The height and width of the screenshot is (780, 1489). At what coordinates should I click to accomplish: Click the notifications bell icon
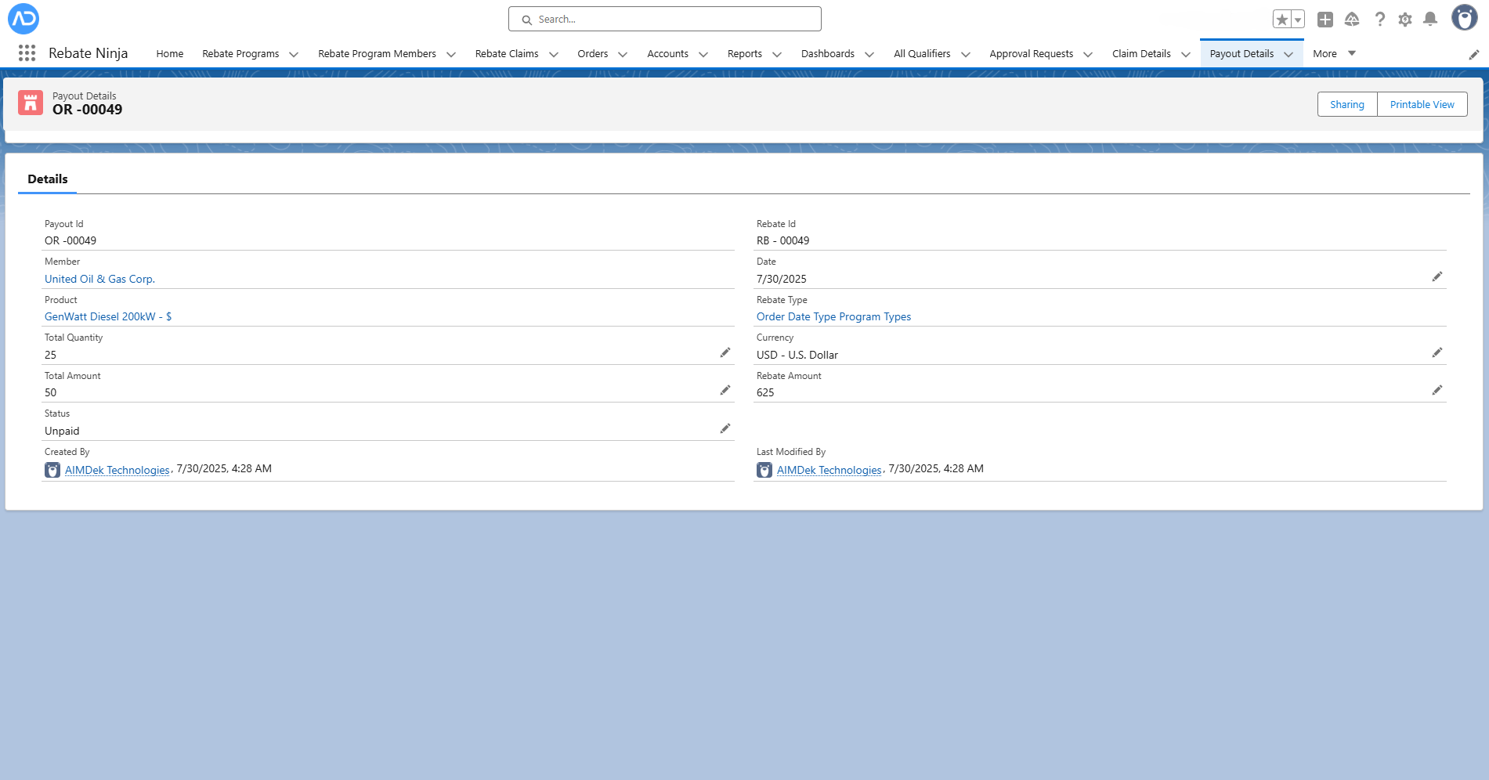coord(1430,20)
